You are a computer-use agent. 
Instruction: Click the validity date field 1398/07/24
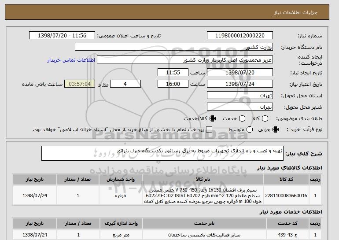[240, 84]
